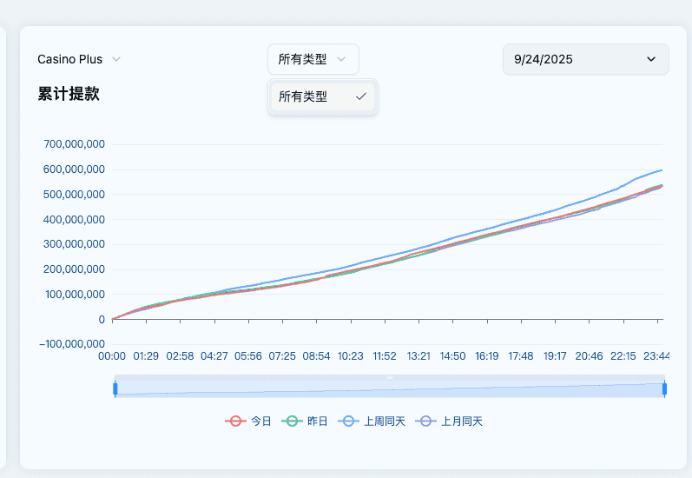
Task: Open the Casino Plus dropdown
Action: click(70, 59)
